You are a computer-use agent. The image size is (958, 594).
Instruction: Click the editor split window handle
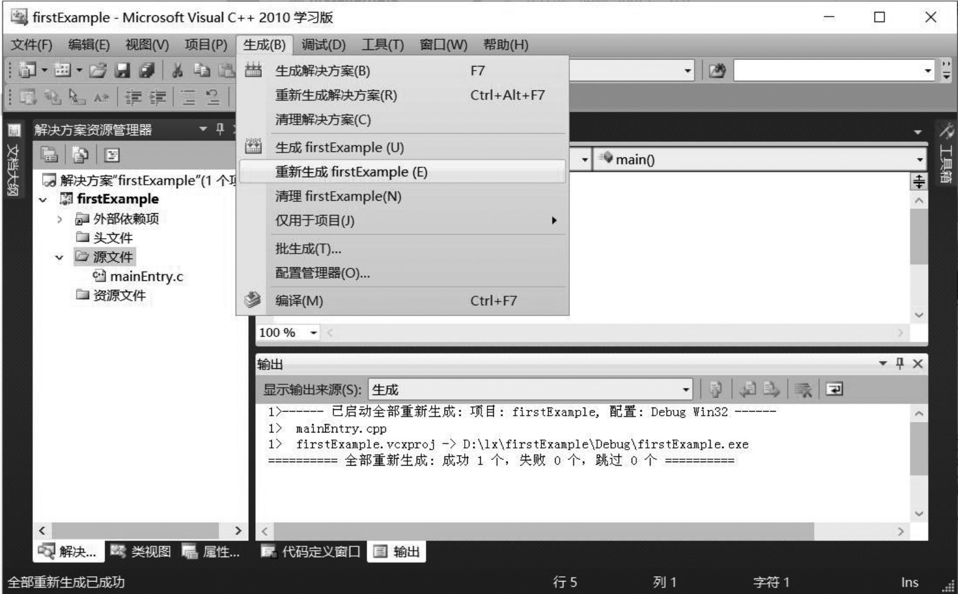pos(919,181)
